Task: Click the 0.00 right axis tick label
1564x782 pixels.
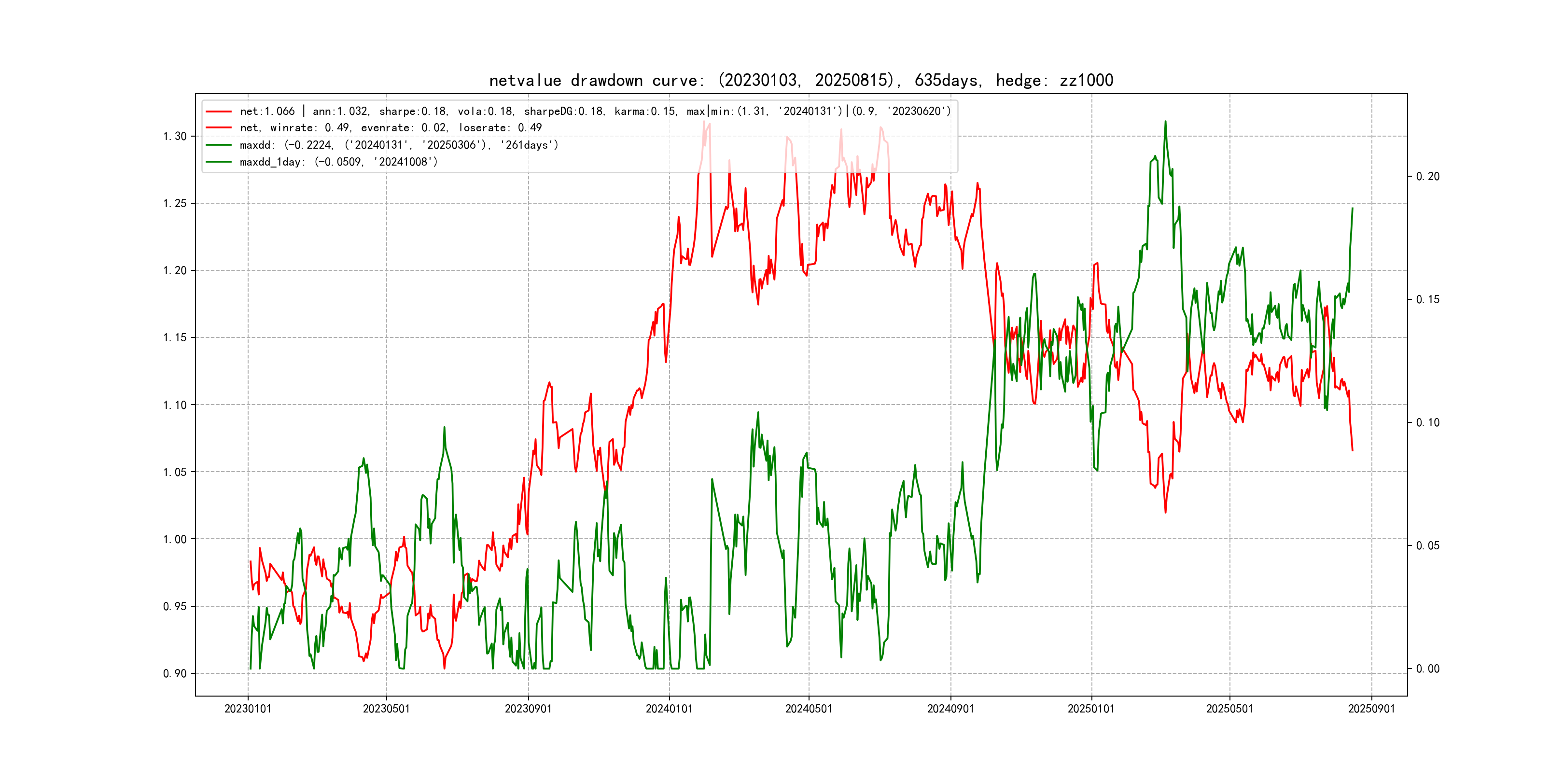Action: click(1427, 669)
